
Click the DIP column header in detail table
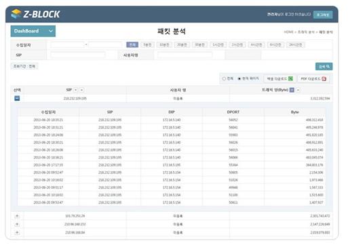(x=172, y=112)
